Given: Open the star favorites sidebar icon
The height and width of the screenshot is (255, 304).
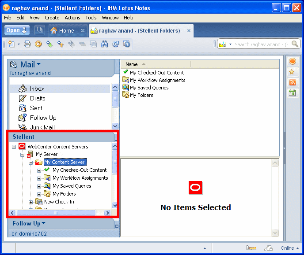Looking at the screenshot, I should coord(292,72).
